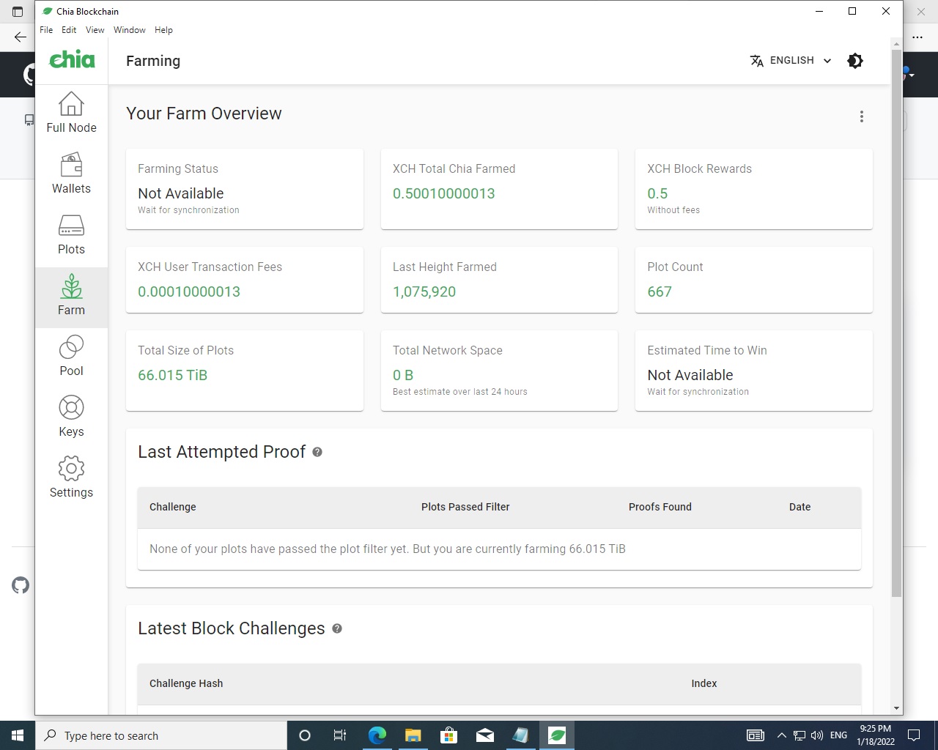The image size is (938, 750).
Task: Open Task View on the taskbar
Action: tap(340, 735)
